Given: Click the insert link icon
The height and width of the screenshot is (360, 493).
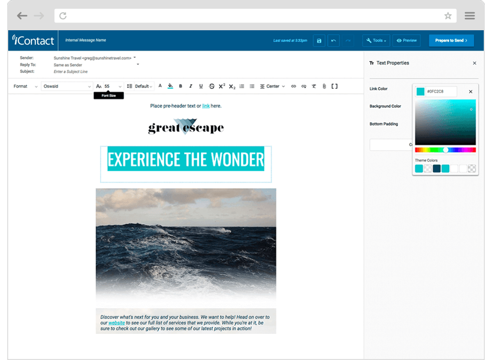Looking at the screenshot, I should 294,86.
